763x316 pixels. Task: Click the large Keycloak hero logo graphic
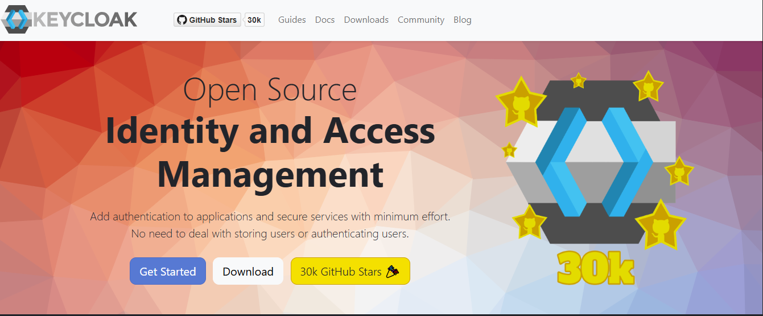click(591, 162)
